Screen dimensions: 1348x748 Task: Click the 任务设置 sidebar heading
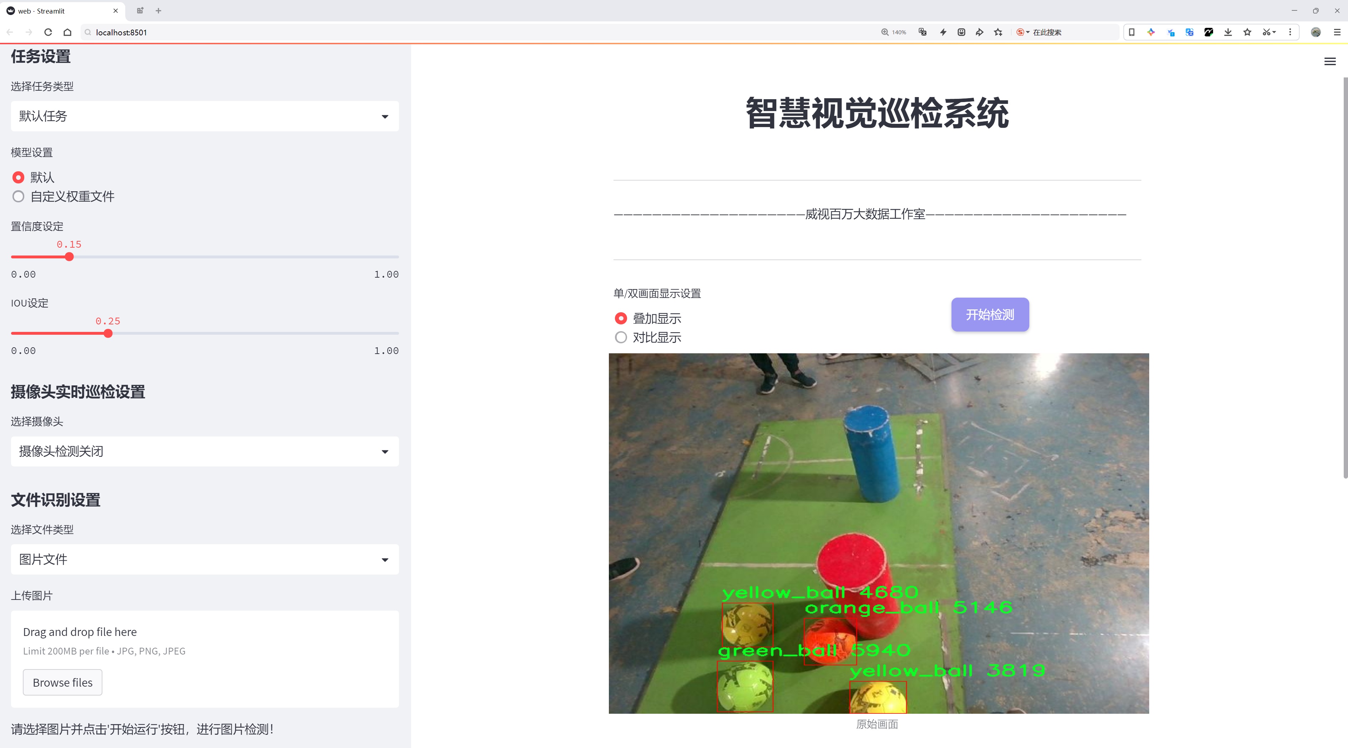point(41,56)
